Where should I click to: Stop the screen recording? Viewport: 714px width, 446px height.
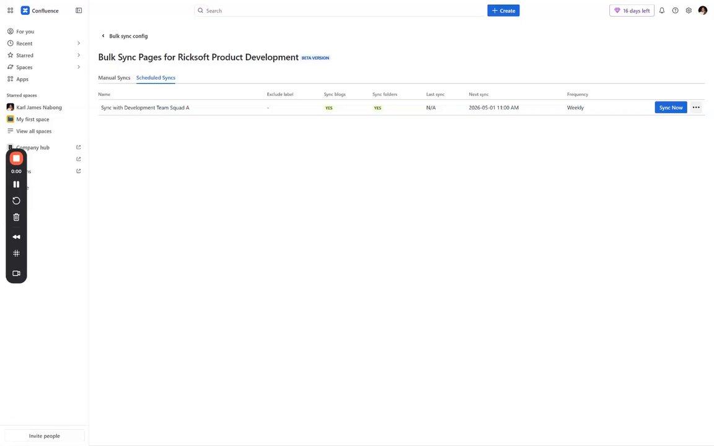(x=16, y=159)
